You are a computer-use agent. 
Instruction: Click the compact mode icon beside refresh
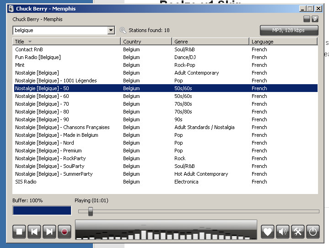[x=307, y=19]
